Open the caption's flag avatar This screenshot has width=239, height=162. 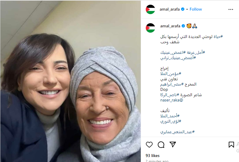(x=150, y=28)
